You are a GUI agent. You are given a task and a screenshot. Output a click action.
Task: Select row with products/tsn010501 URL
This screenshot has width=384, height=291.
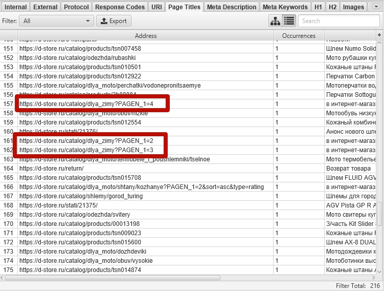(188, 67)
